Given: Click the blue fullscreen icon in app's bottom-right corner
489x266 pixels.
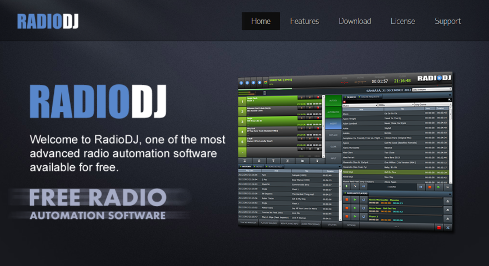Looking at the screenshot, I should (x=448, y=228).
